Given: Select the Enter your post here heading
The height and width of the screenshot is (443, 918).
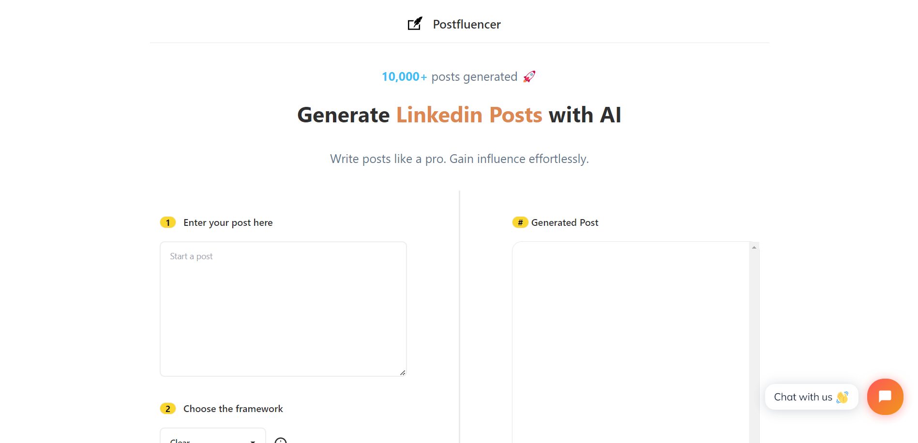Looking at the screenshot, I should click(227, 222).
